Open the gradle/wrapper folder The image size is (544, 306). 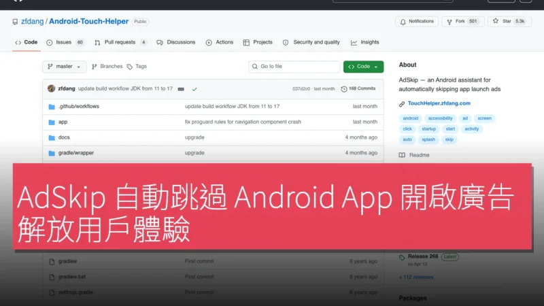point(76,153)
